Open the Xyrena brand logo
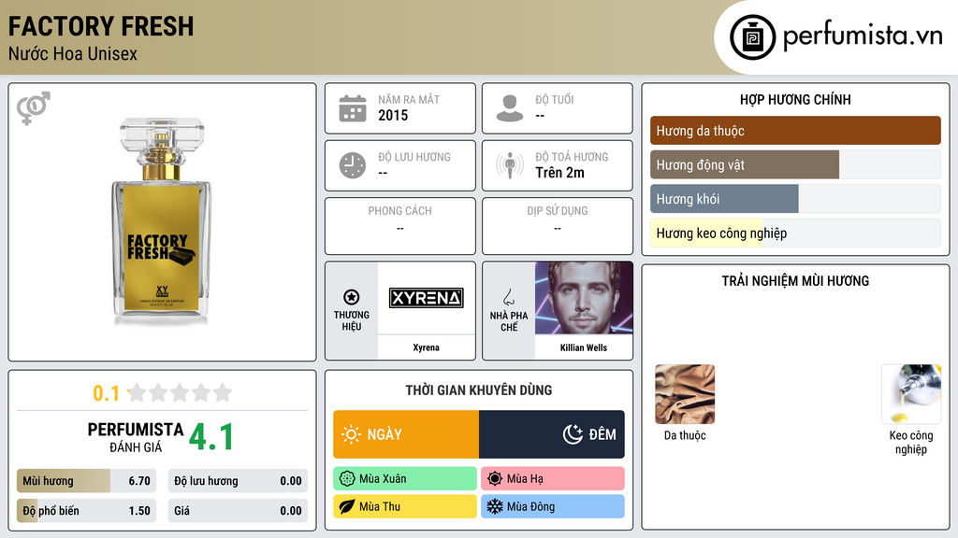The height and width of the screenshot is (538, 958). pyautogui.click(x=427, y=298)
